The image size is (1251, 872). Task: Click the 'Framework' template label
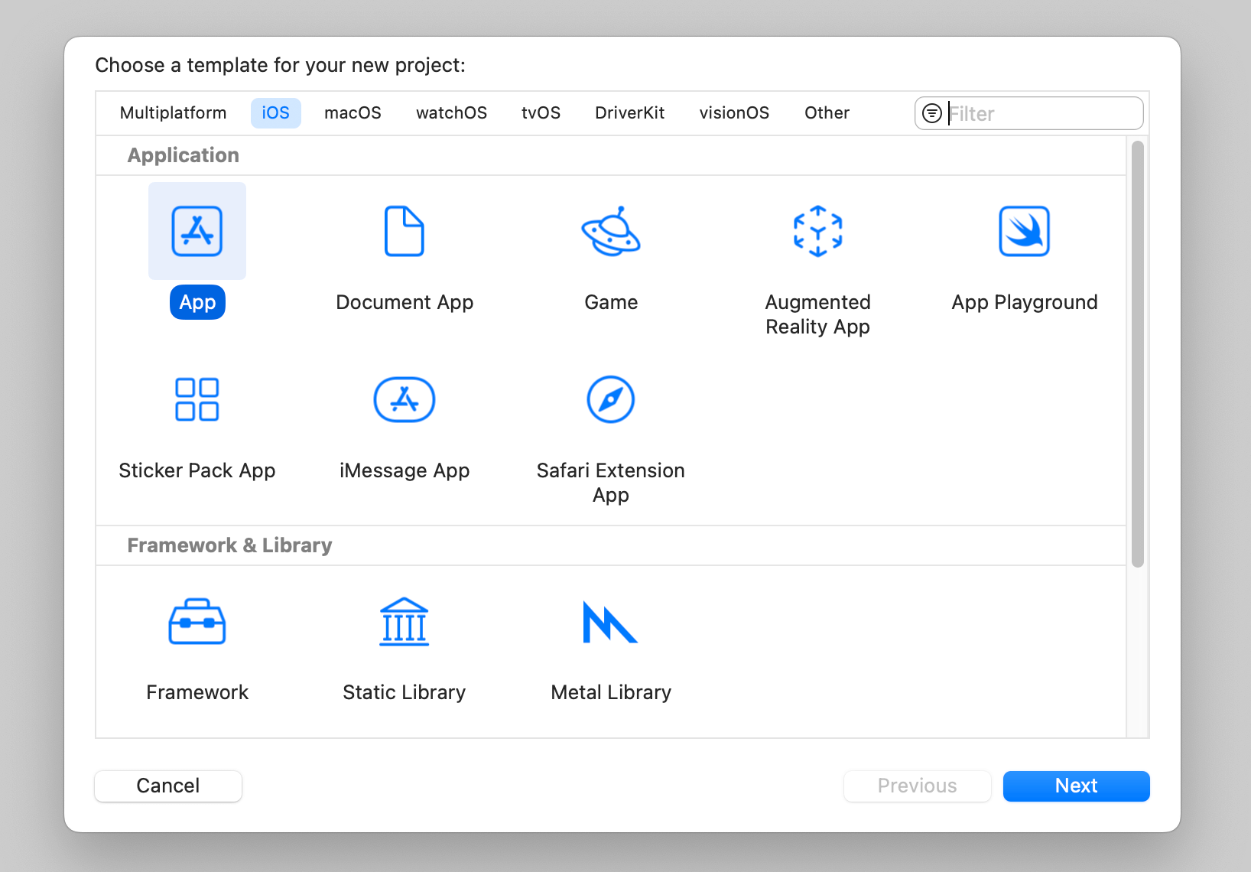pos(197,693)
